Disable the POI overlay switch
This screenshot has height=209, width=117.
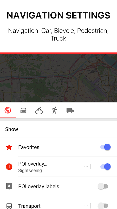tap(106, 167)
